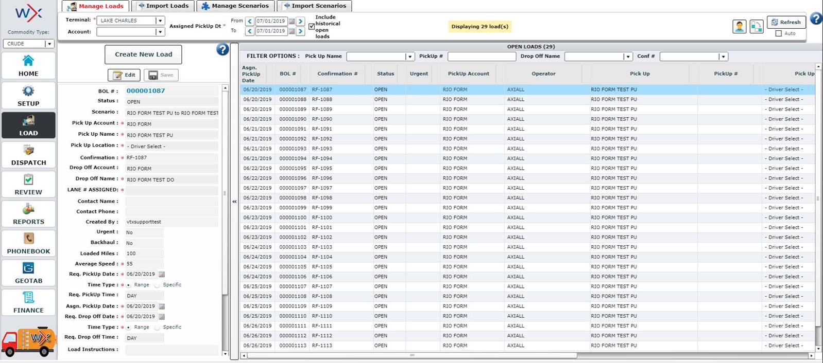Screen dimensions: 823x363
Task: Click the export spreadsheet icon near Refresh
Action: tap(757, 26)
